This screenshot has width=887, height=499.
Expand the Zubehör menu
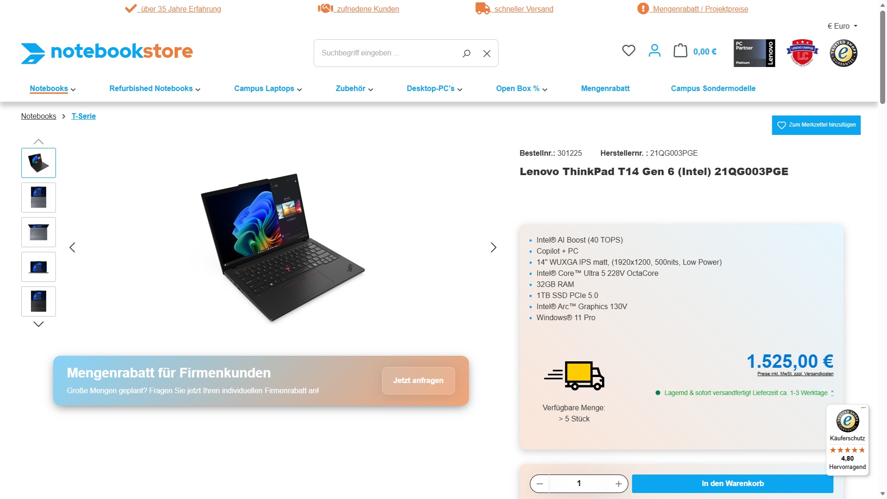[x=354, y=89]
